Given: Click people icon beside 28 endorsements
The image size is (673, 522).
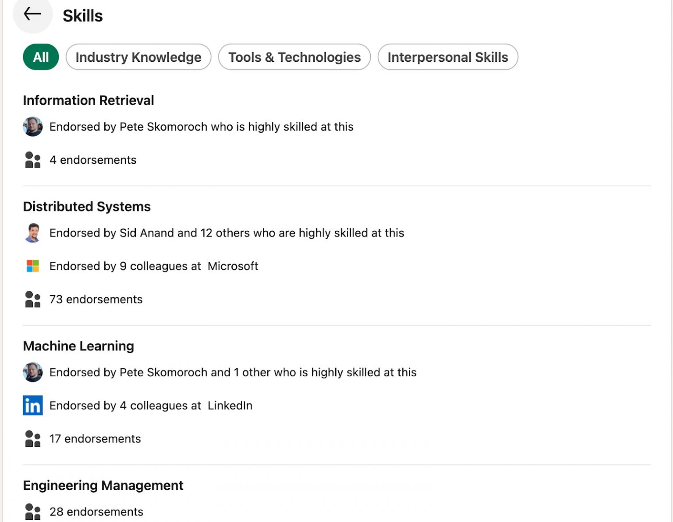Looking at the screenshot, I should [x=33, y=511].
